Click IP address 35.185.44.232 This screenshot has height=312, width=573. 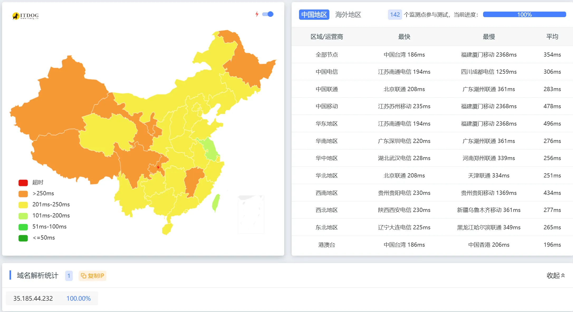click(33, 298)
